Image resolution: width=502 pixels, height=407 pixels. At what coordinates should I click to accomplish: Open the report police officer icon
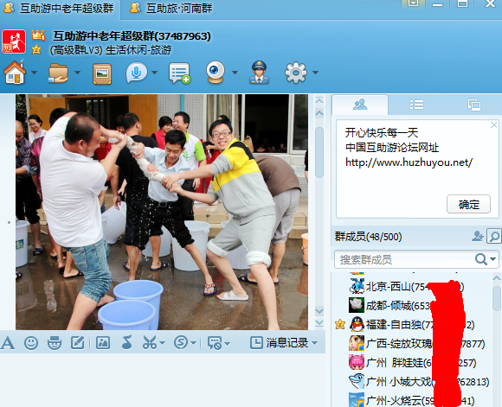(x=259, y=73)
